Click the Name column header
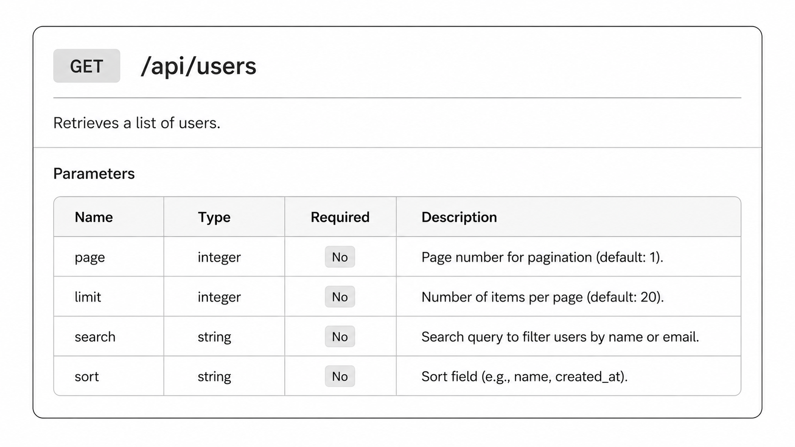Viewport: 795px width, 447px height. pyautogui.click(x=94, y=217)
